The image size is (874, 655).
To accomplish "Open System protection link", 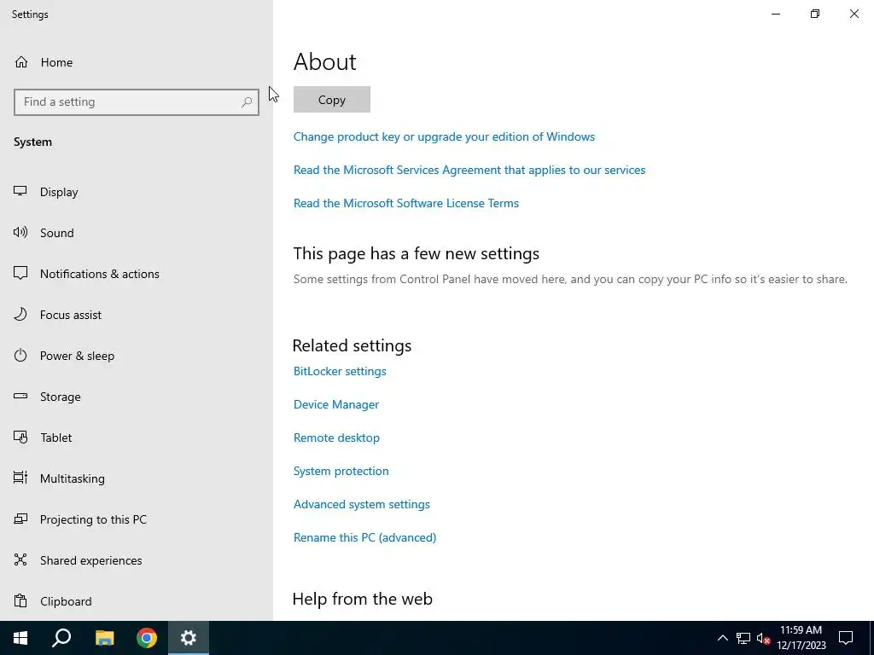I will pyautogui.click(x=341, y=471).
